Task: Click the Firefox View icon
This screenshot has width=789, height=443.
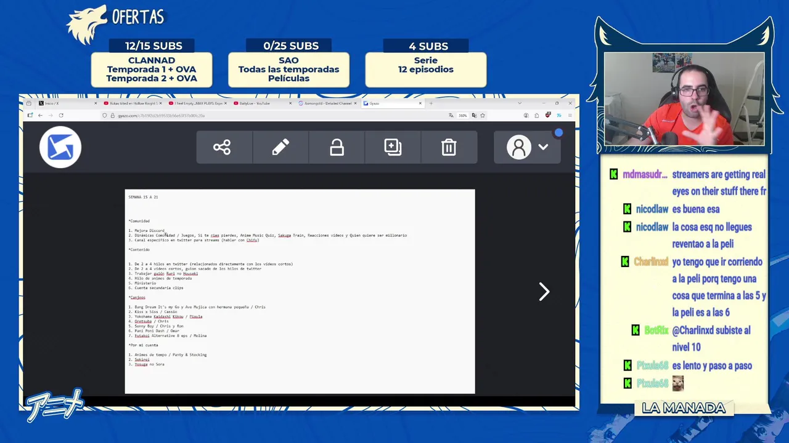Action: pyautogui.click(x=28, y=103)
